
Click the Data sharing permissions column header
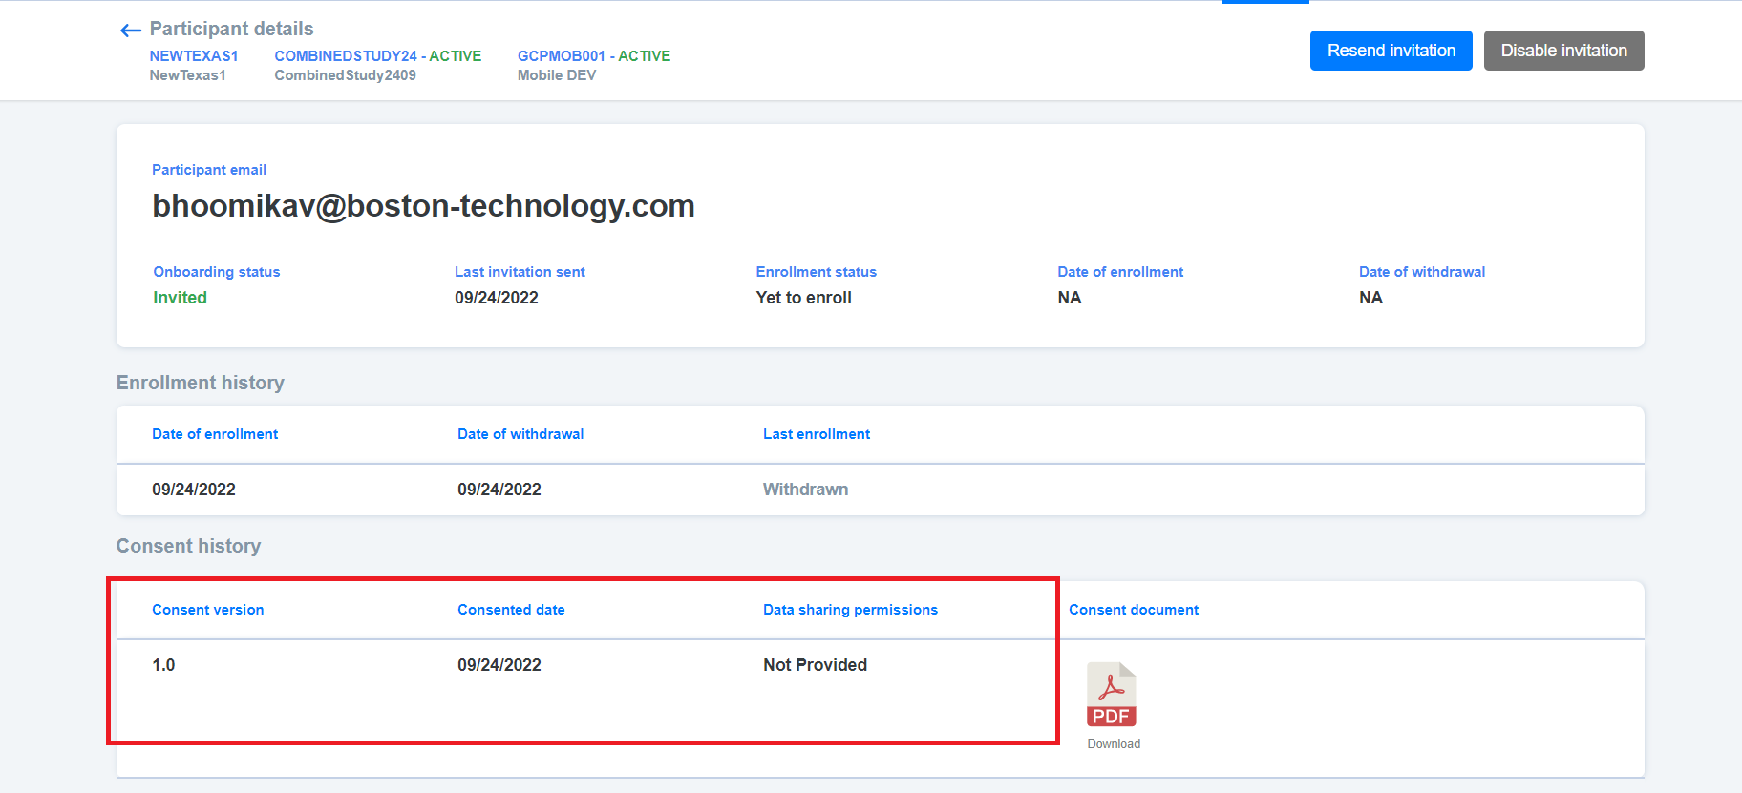tap(850, 610)
